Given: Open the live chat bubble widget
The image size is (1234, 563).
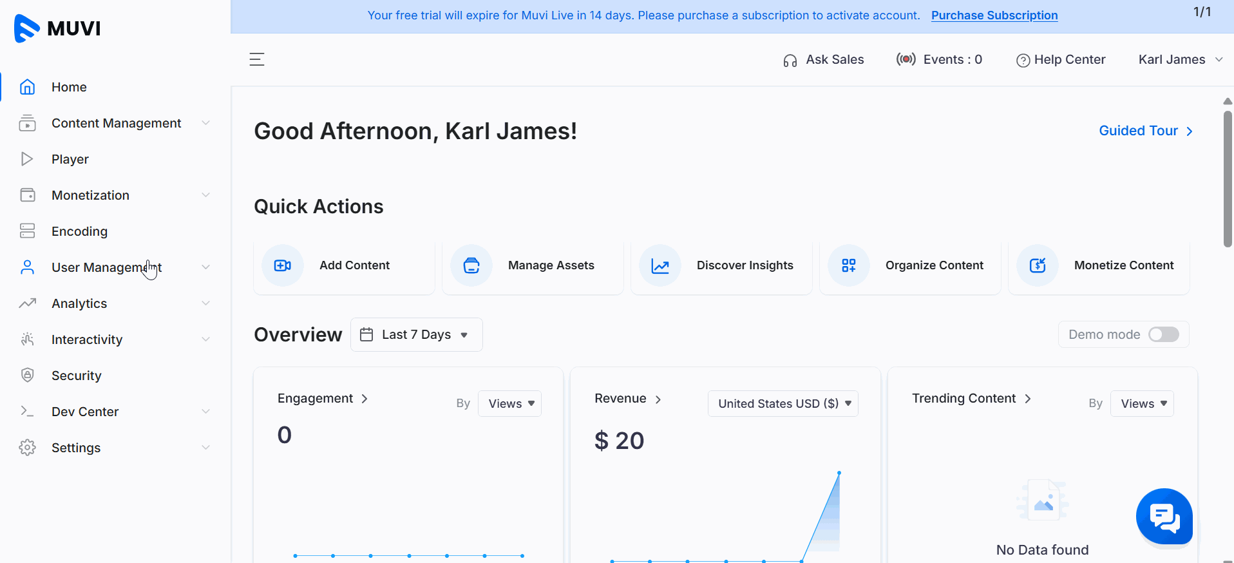Looking at the screenshot, I should pyautogui.click(x=1164, y=517).
